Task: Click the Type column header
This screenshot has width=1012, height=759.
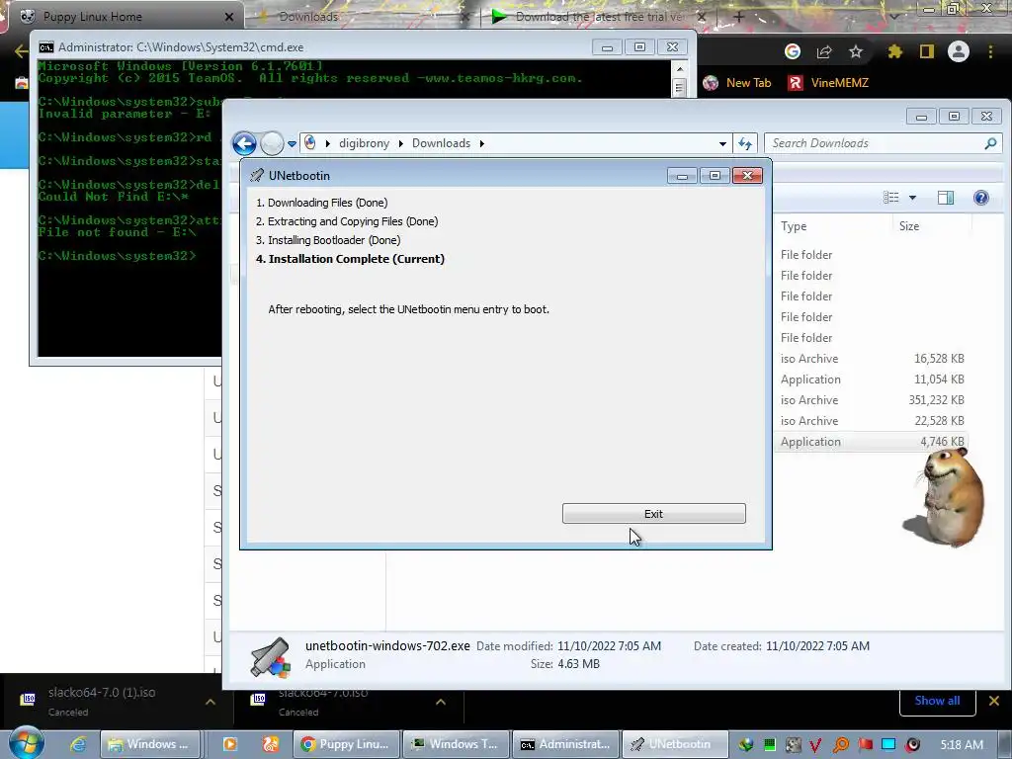Action: (x=794, y=226)
